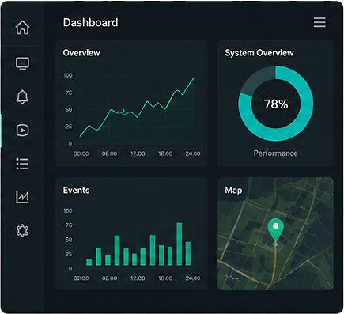344x314 pixels.
Task: Click the tallest bar in Events chart
Action: pos(180,244)
